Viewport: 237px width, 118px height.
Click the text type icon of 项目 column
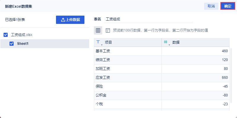[98, 42]
